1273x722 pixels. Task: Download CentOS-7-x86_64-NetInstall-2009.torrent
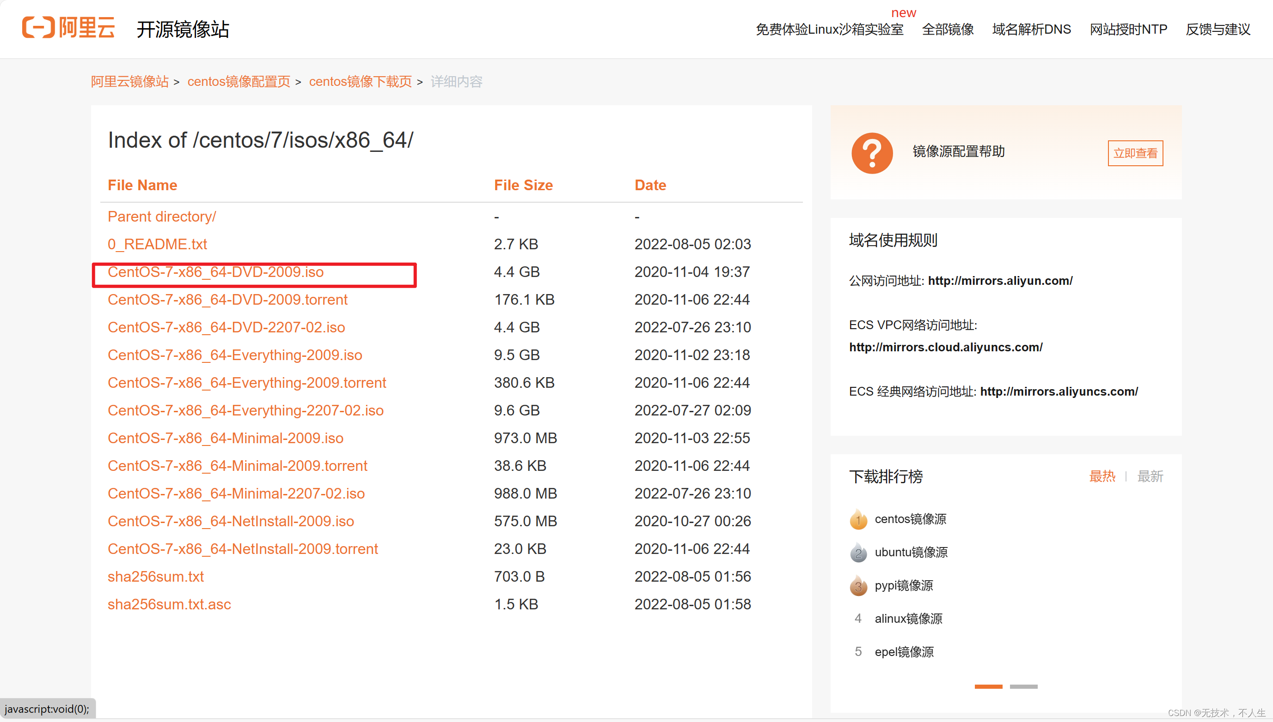tap(243, 550)
